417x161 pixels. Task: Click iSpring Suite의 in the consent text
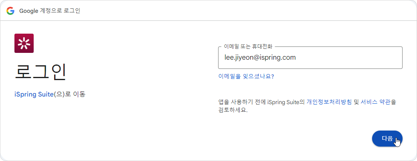click(286, 102)
